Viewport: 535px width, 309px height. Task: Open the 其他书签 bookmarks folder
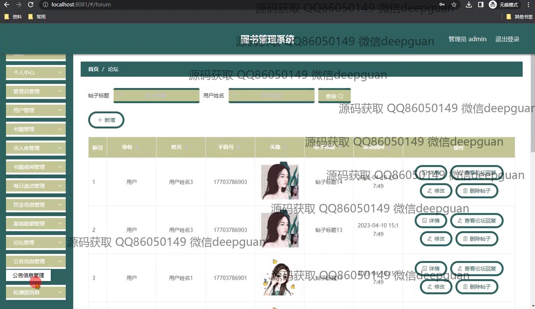point(520,17)
